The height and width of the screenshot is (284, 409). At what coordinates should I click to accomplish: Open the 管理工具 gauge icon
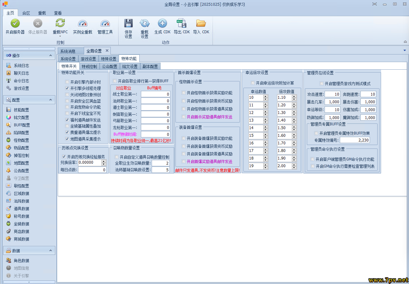[105, 23]
